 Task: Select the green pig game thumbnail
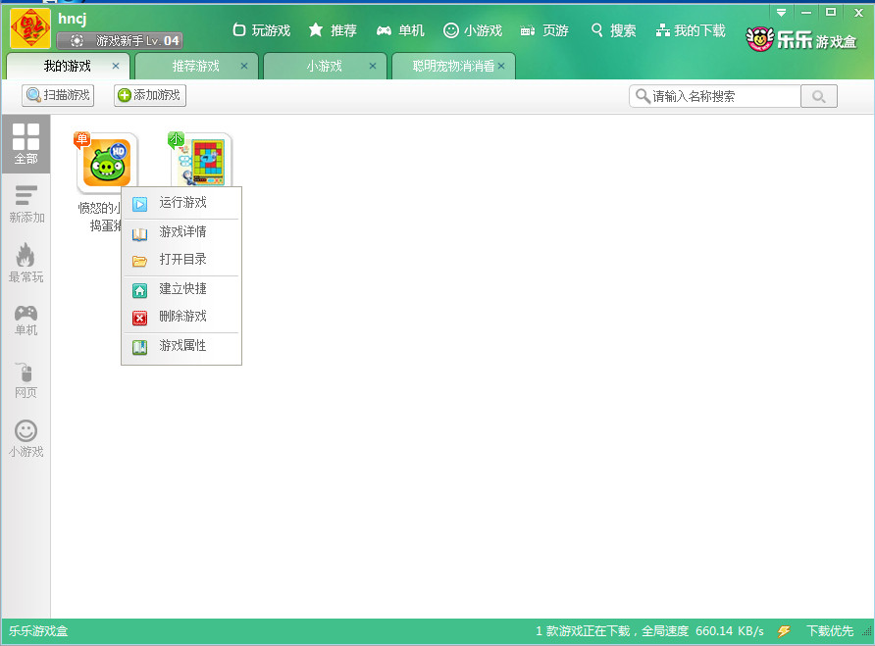(107, 163)
